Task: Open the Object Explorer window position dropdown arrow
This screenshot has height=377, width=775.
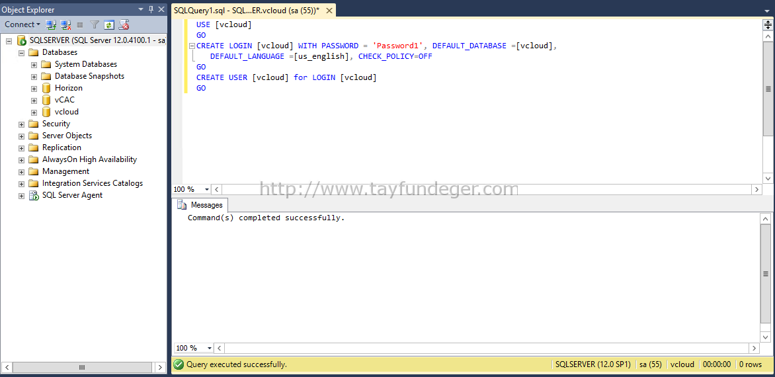Action: pos(141,9)
